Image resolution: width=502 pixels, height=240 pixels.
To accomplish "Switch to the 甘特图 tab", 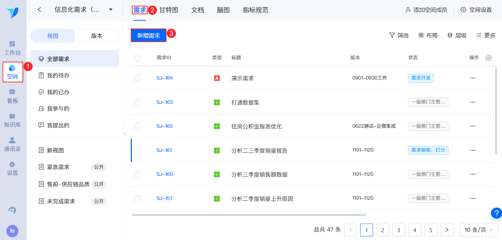I will [x=169, y=10].
